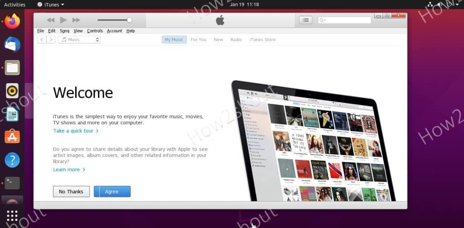Screen dimensions: 464x228
Task: Open the Help icon in the dock
Action: 12,160
